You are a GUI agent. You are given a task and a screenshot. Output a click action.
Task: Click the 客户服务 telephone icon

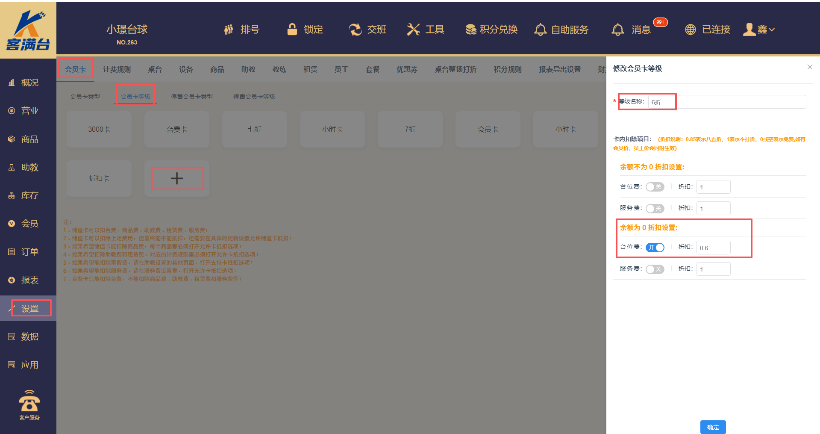tap(29, 402)
